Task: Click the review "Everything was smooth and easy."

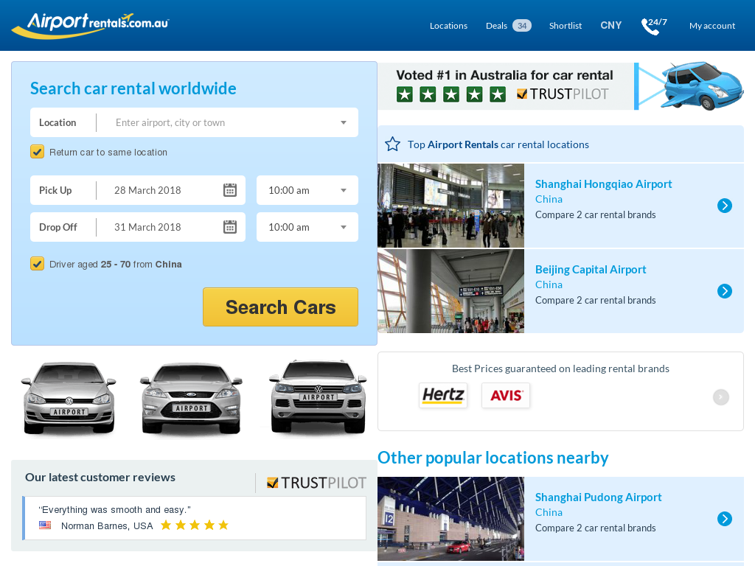Action: [x=114, y=510]
